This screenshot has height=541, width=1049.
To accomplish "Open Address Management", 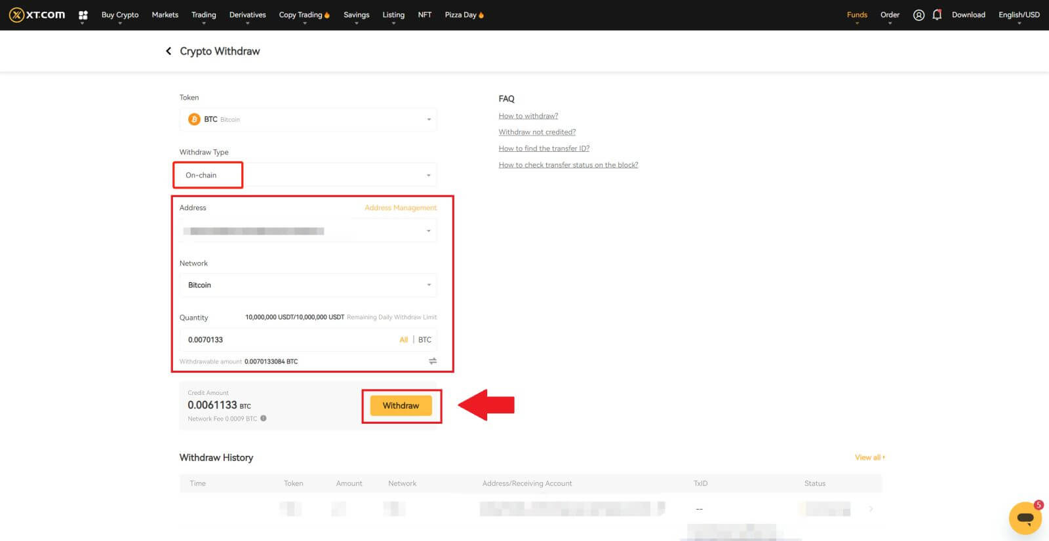I will 401,208.
